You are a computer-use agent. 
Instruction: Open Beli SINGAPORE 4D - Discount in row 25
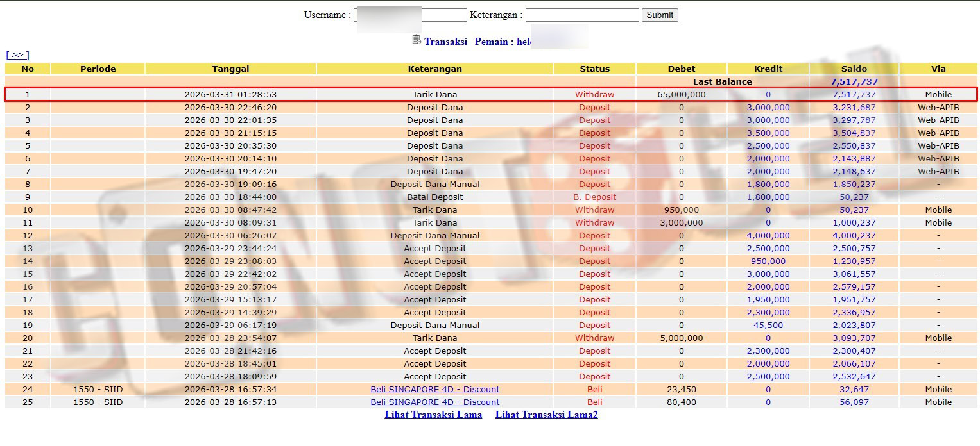click(435, 402)
